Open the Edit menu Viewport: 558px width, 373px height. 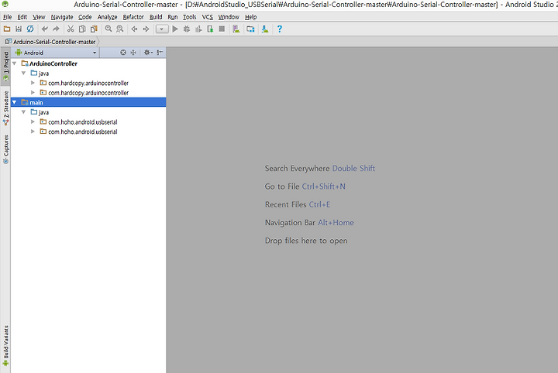coord(22,17)
